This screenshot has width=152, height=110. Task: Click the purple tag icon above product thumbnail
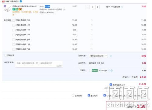point(5,6)
